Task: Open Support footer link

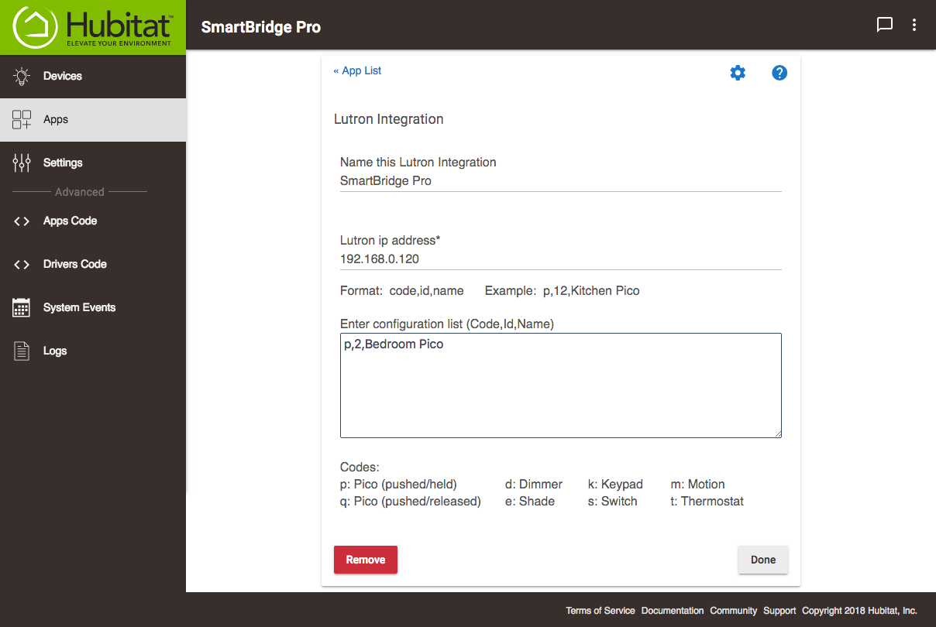Action: [x=779, y=611]
